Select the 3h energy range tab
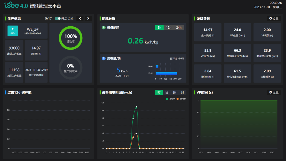 pos(159,28)
